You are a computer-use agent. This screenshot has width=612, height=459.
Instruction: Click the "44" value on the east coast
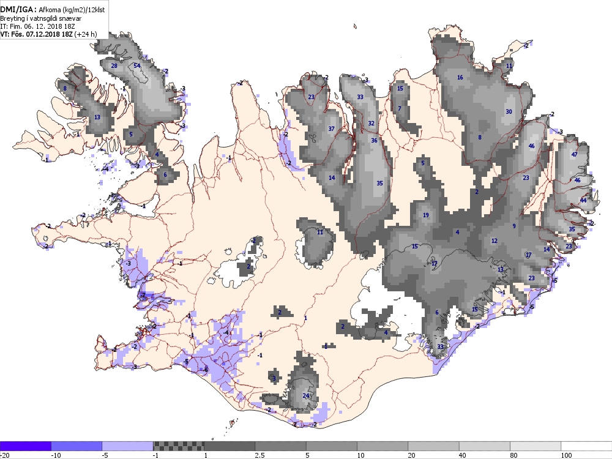click(x=583, y=200)
